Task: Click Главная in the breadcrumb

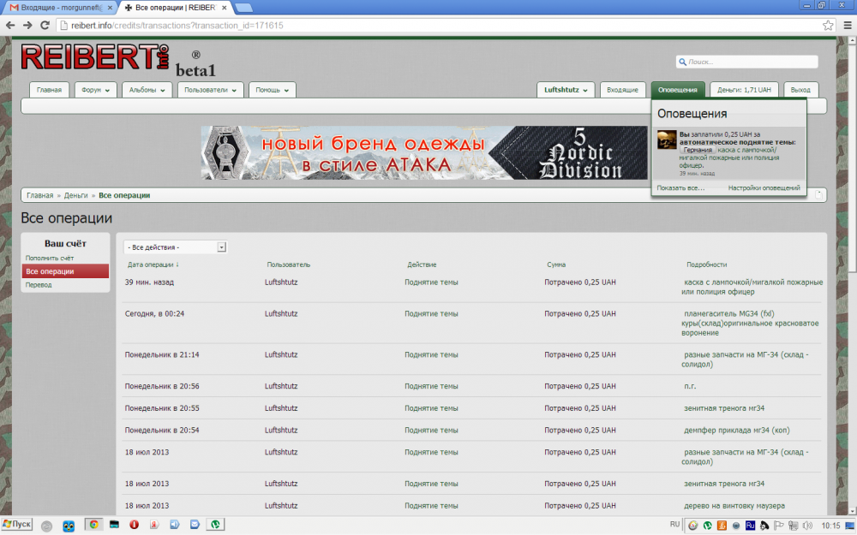Action: [40, 195]
